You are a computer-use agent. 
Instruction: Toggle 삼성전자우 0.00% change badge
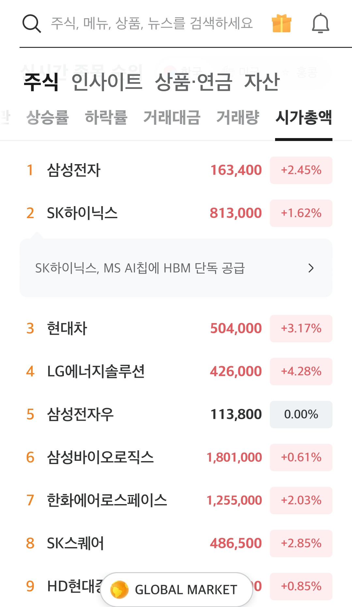[x=301, y=414]
